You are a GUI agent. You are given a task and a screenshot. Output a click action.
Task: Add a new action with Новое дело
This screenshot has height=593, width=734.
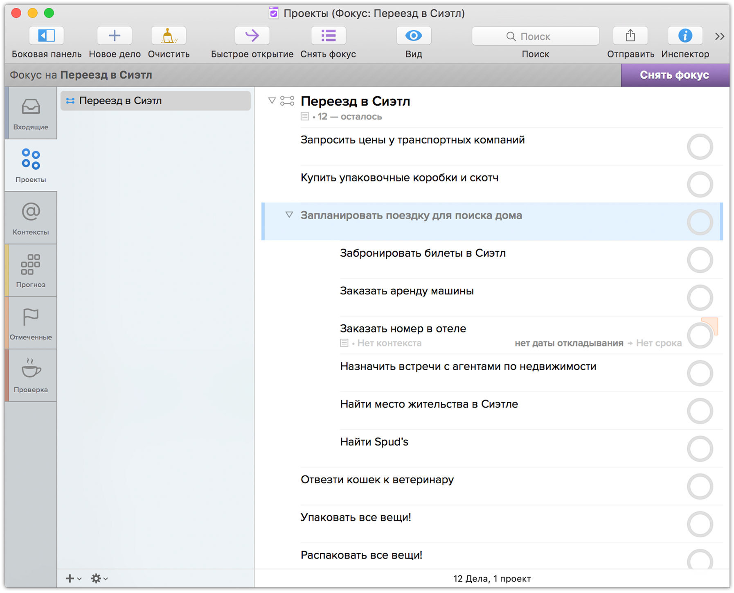[115, 36]
